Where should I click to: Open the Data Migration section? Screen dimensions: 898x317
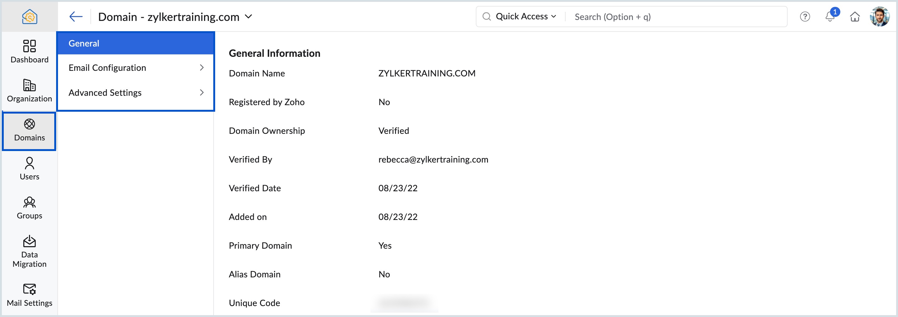(x=30, y=251)
